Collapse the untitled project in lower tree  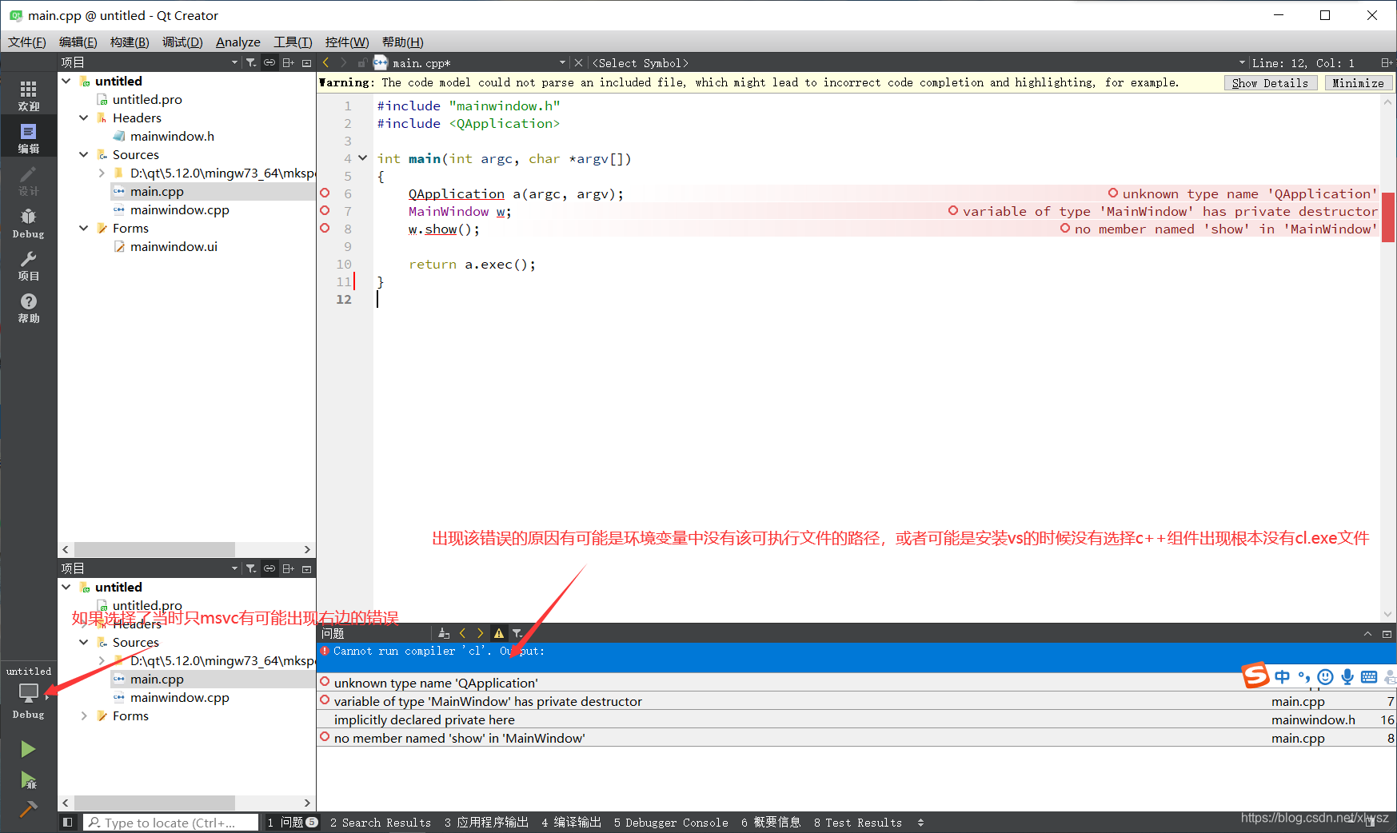pos(66,587)
